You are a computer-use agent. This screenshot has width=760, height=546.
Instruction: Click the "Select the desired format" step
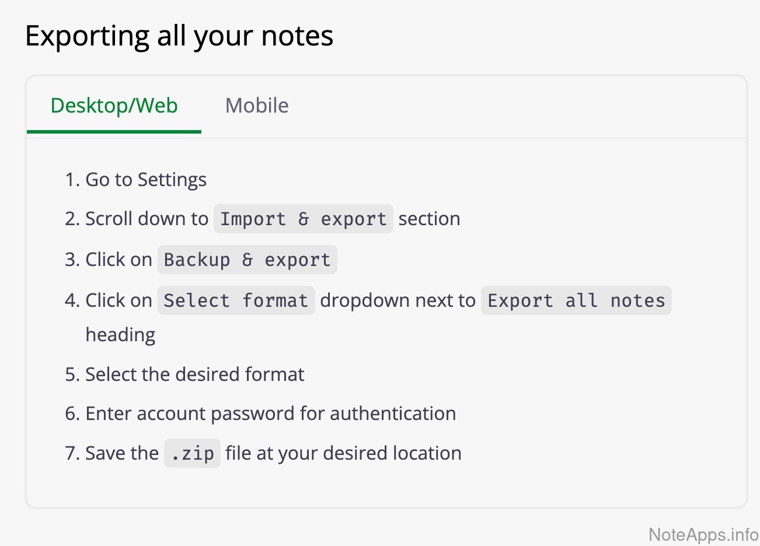coord(194,374)
